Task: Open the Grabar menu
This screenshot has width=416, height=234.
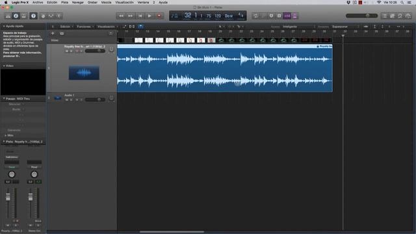Action: click(x=92, y=3)
